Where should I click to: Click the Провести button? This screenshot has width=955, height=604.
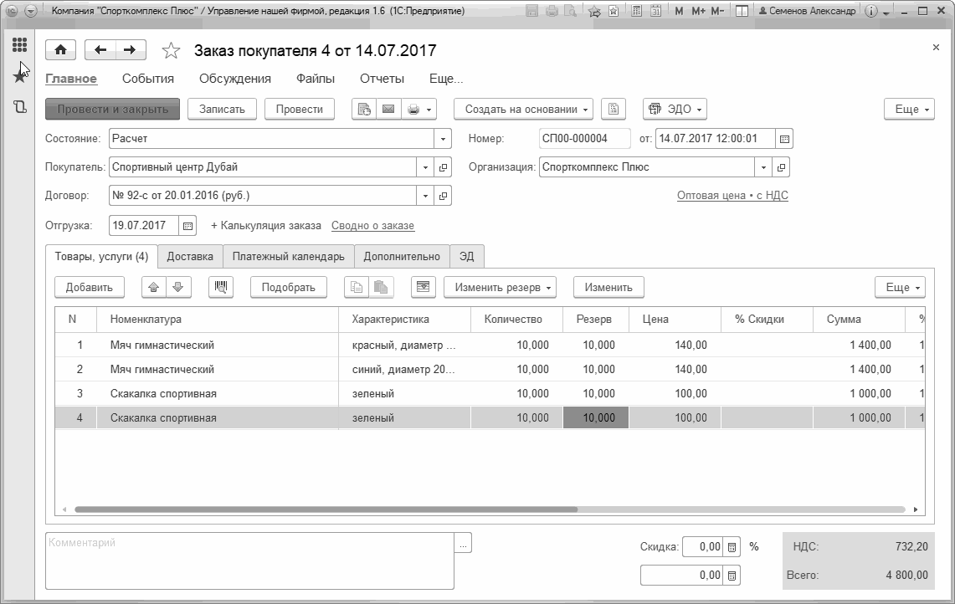pyautogui.click(x=299, y=110)
